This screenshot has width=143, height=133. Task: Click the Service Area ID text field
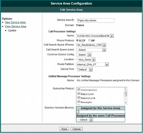[96, 20]
